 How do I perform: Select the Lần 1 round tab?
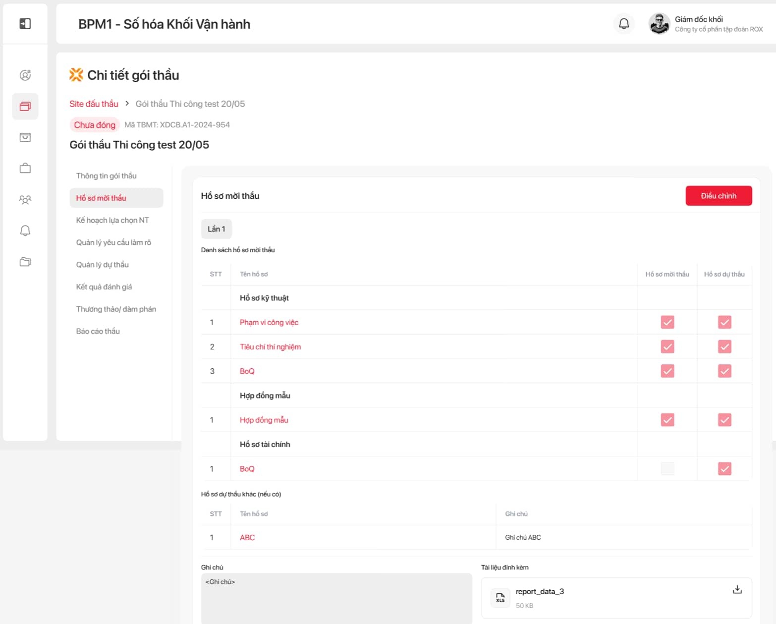216,229
